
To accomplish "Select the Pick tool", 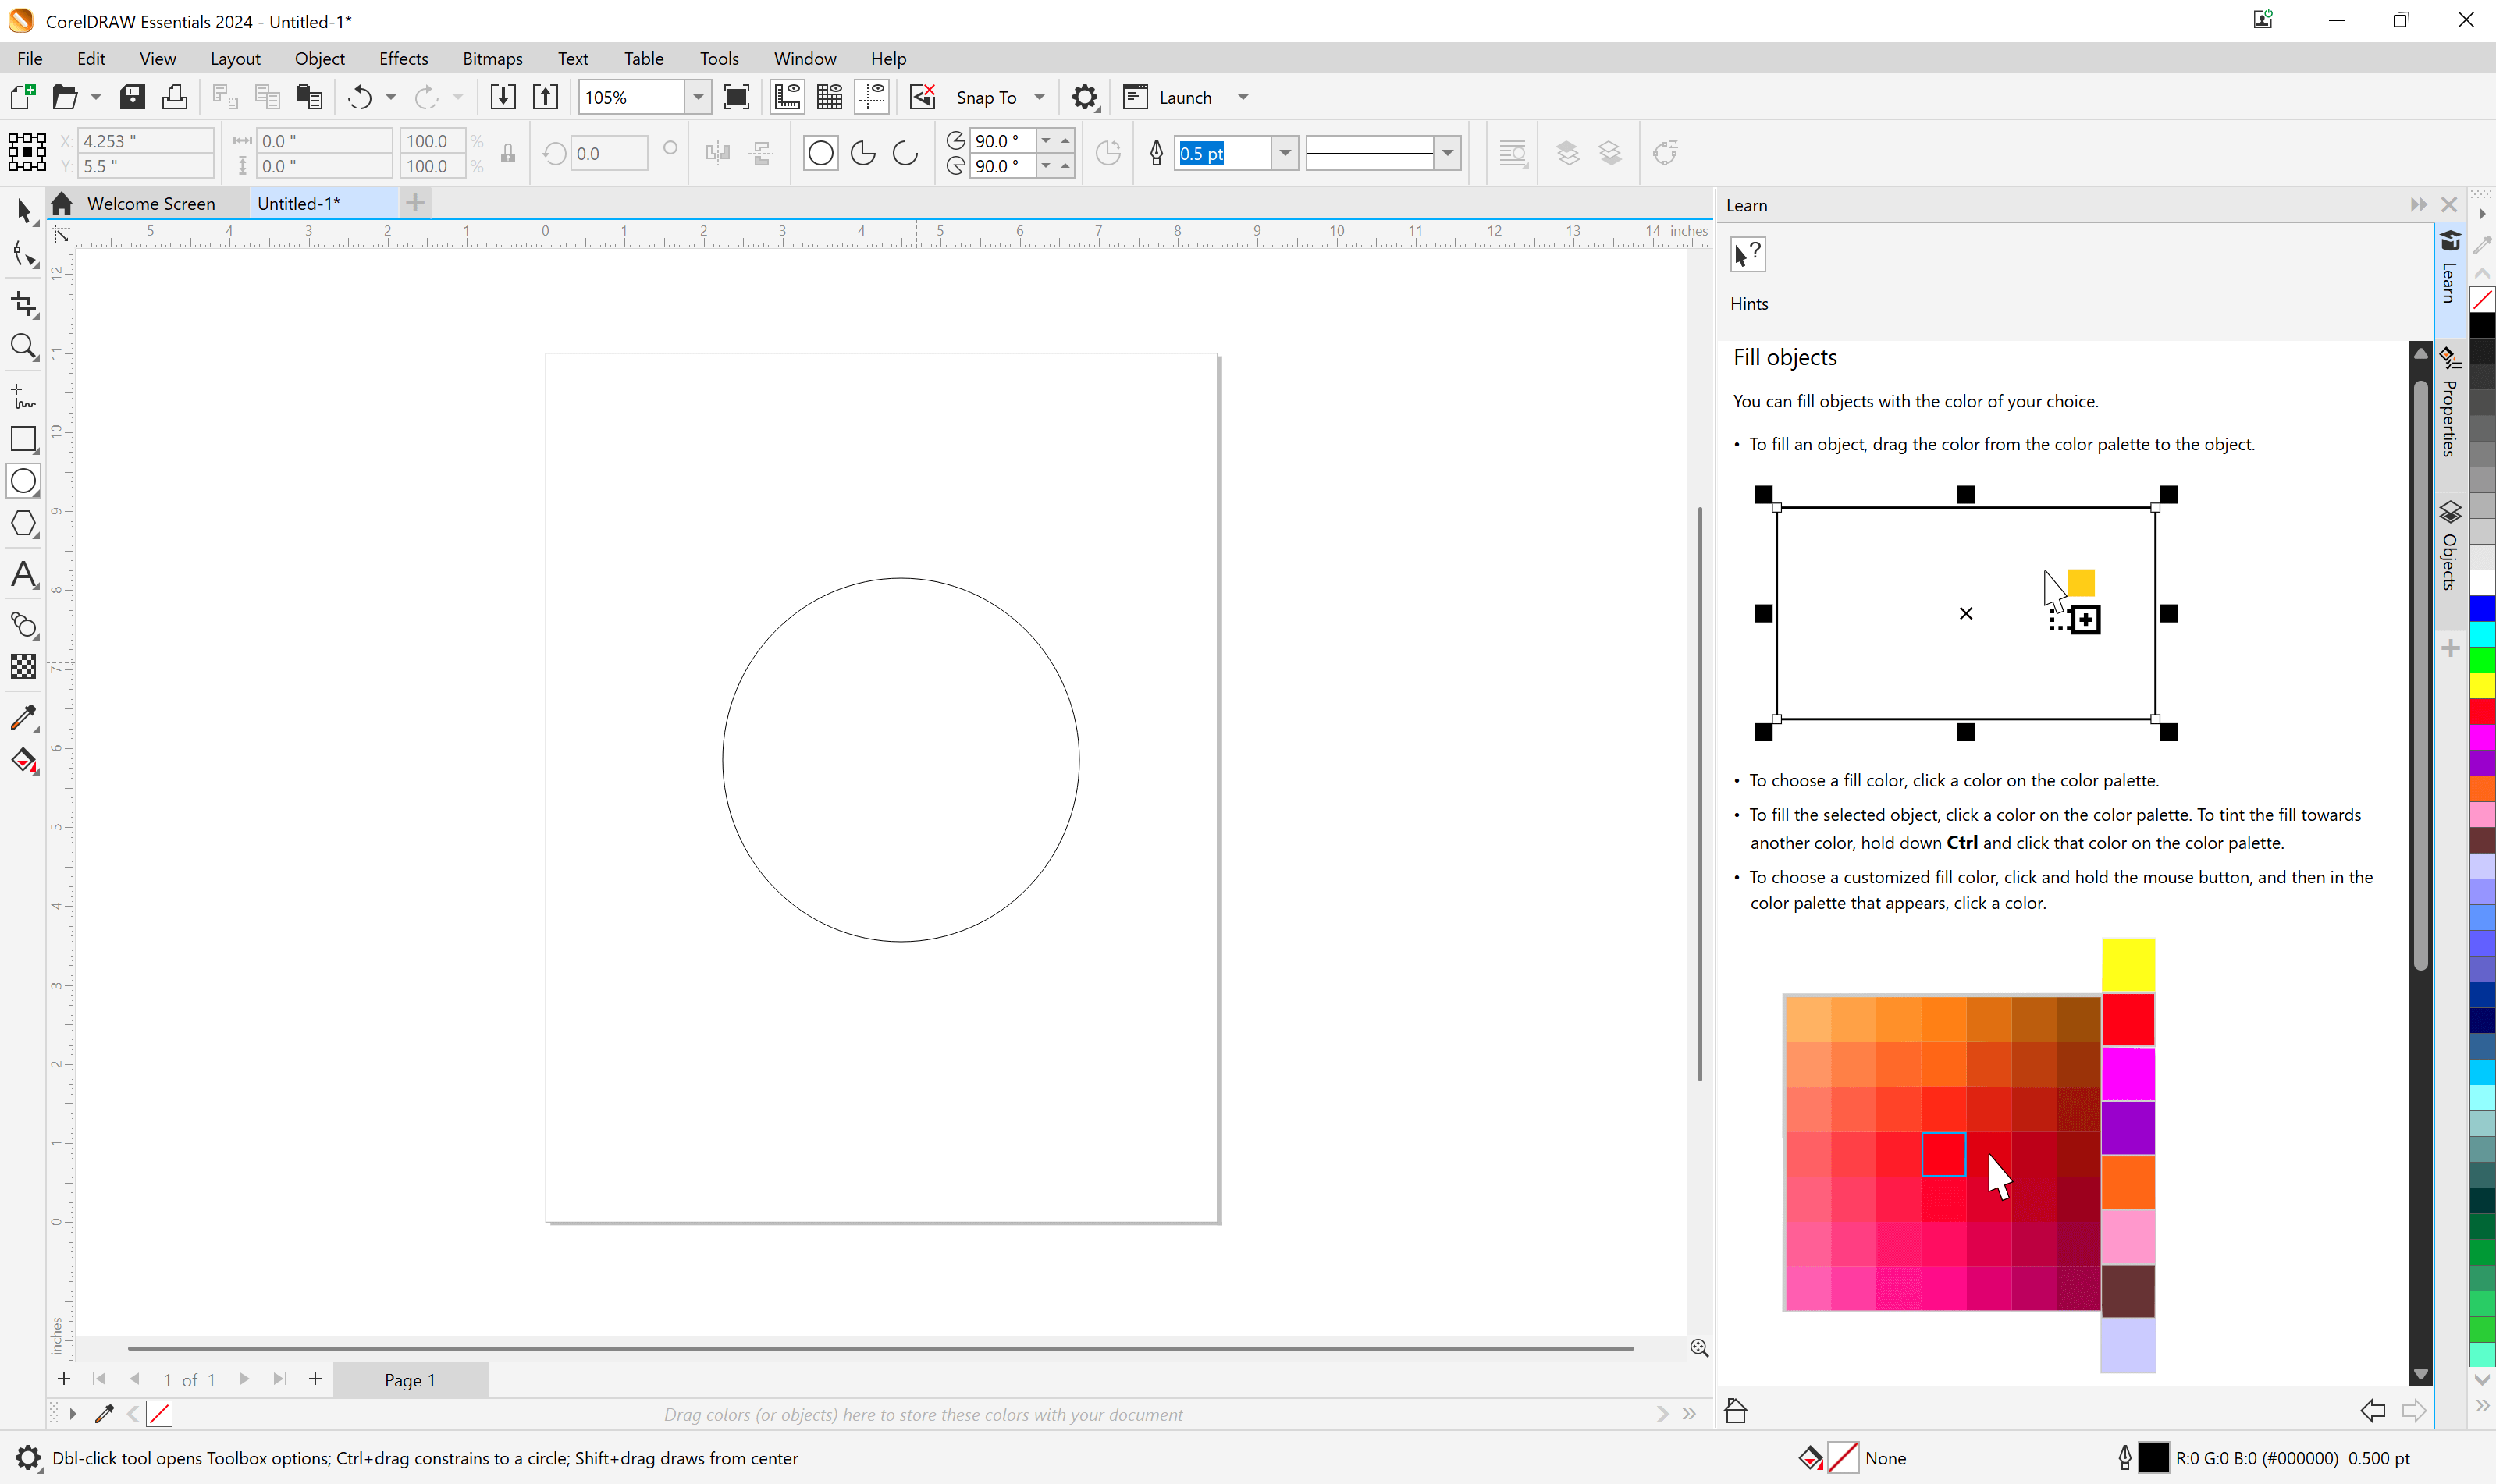I will (23, 210).
